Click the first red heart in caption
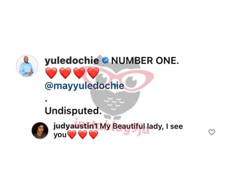233x187 pixels. pos(51,73)
